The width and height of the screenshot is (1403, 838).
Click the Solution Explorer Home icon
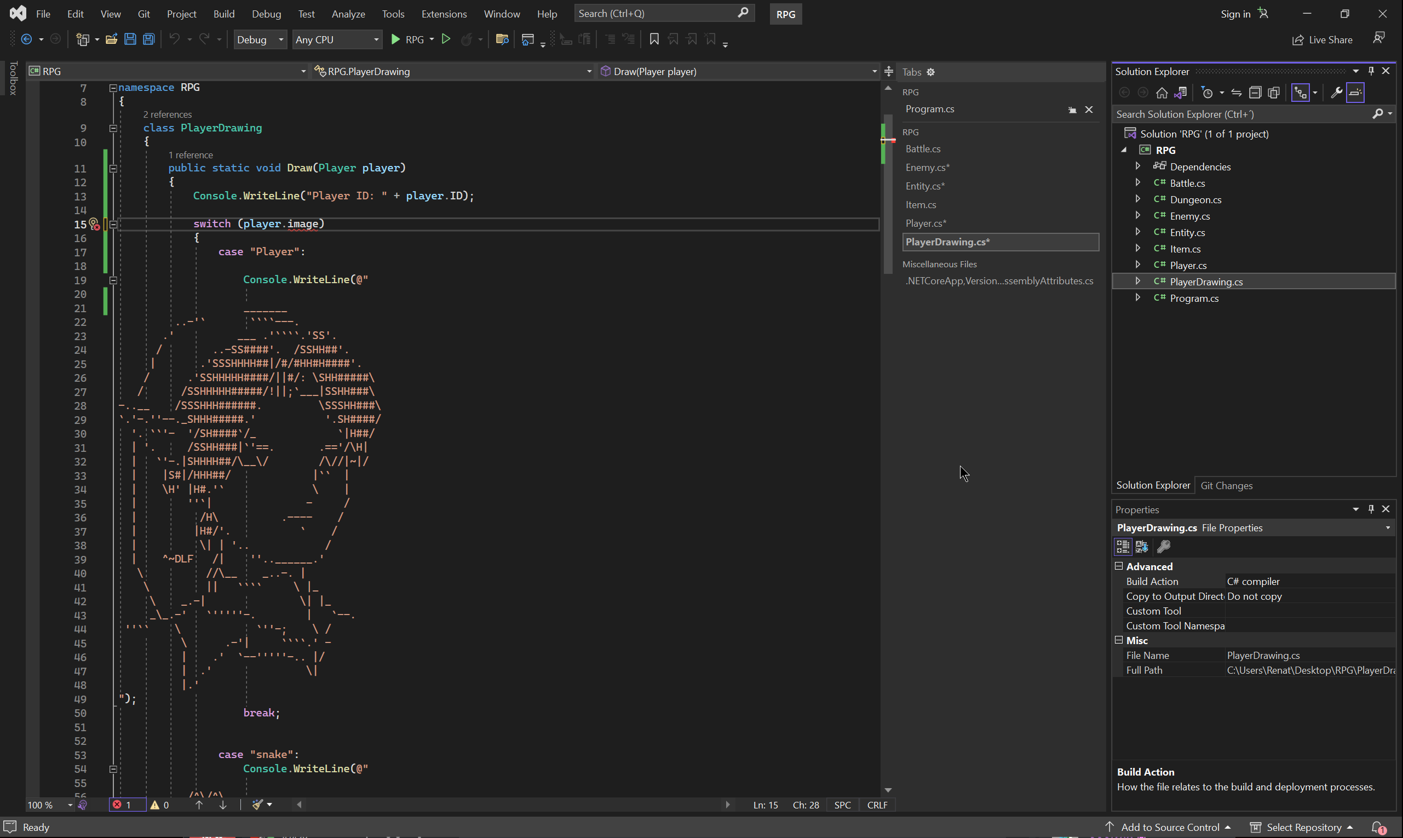tap(1161, 93)
